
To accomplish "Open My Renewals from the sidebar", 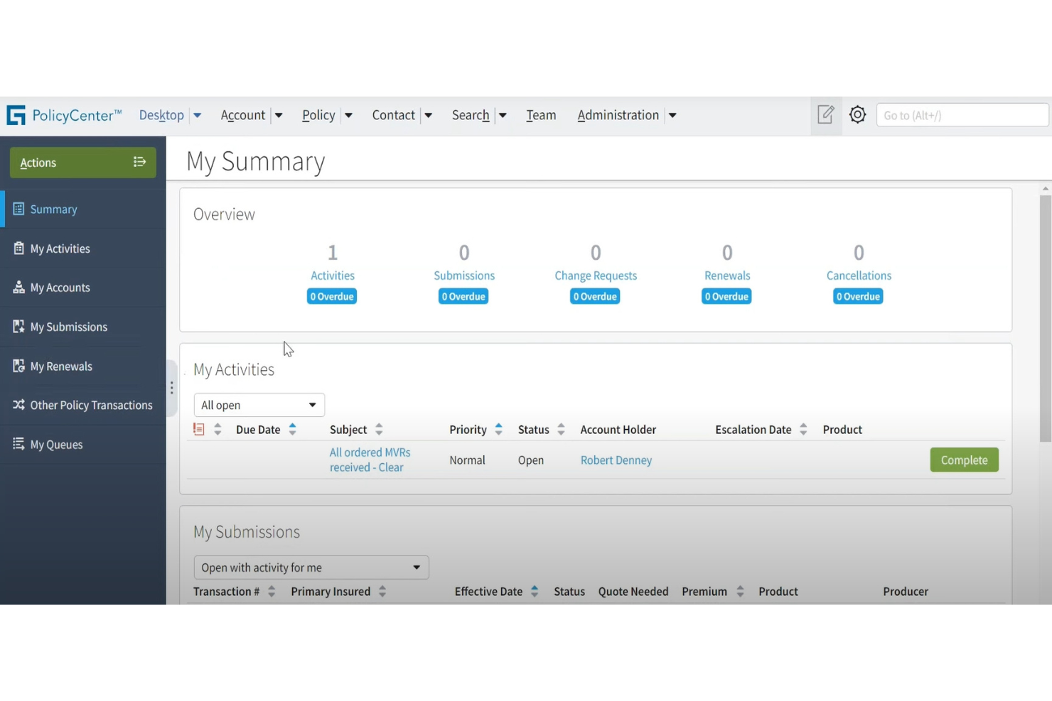I will point(18,366).
